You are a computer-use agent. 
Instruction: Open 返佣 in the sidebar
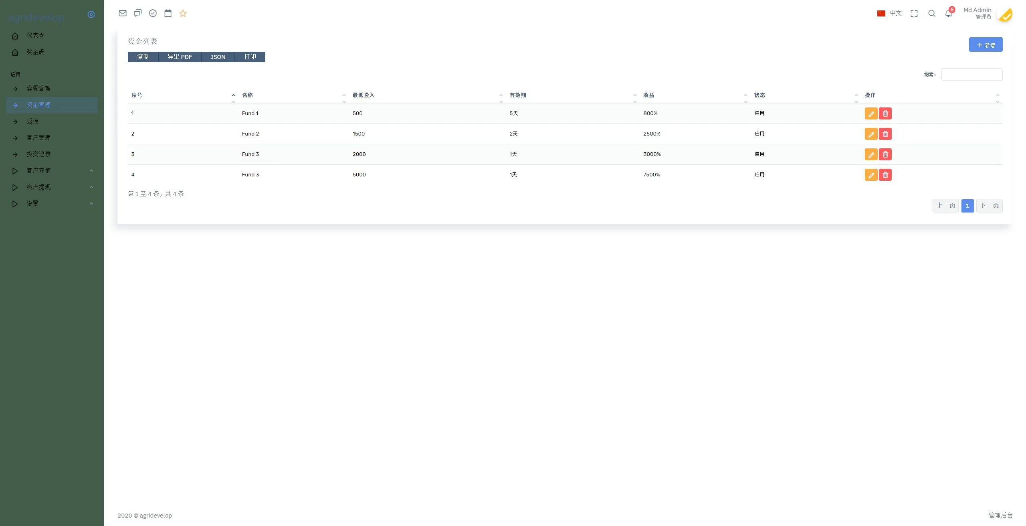(x=52, y=121)
